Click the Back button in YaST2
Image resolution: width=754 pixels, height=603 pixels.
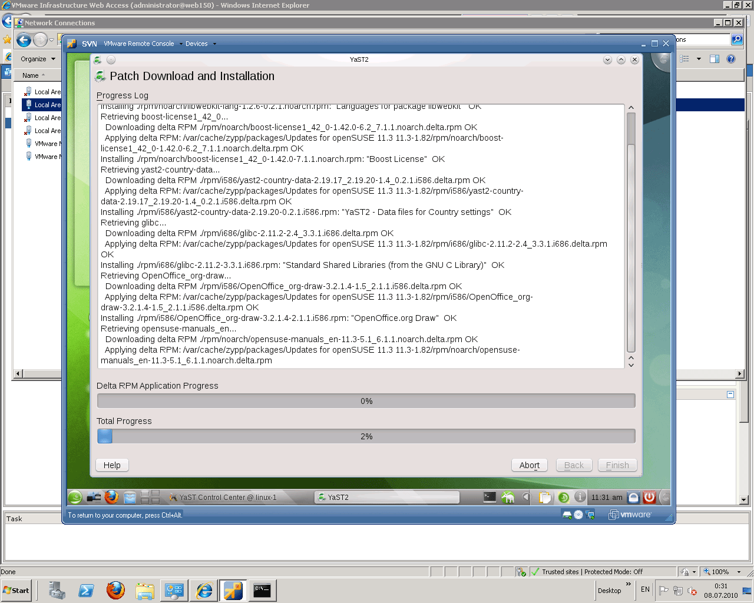coord(574,465)
